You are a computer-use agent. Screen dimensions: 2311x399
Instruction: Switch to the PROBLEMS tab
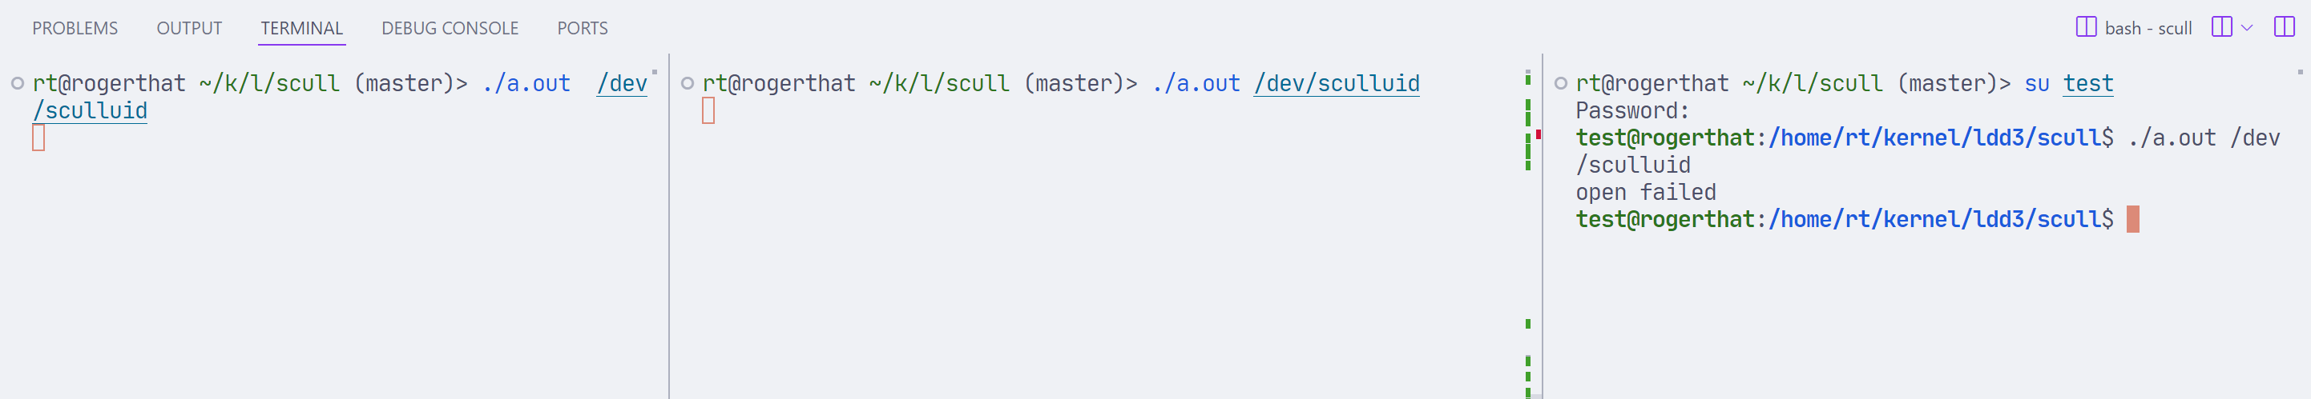(75, 28)
